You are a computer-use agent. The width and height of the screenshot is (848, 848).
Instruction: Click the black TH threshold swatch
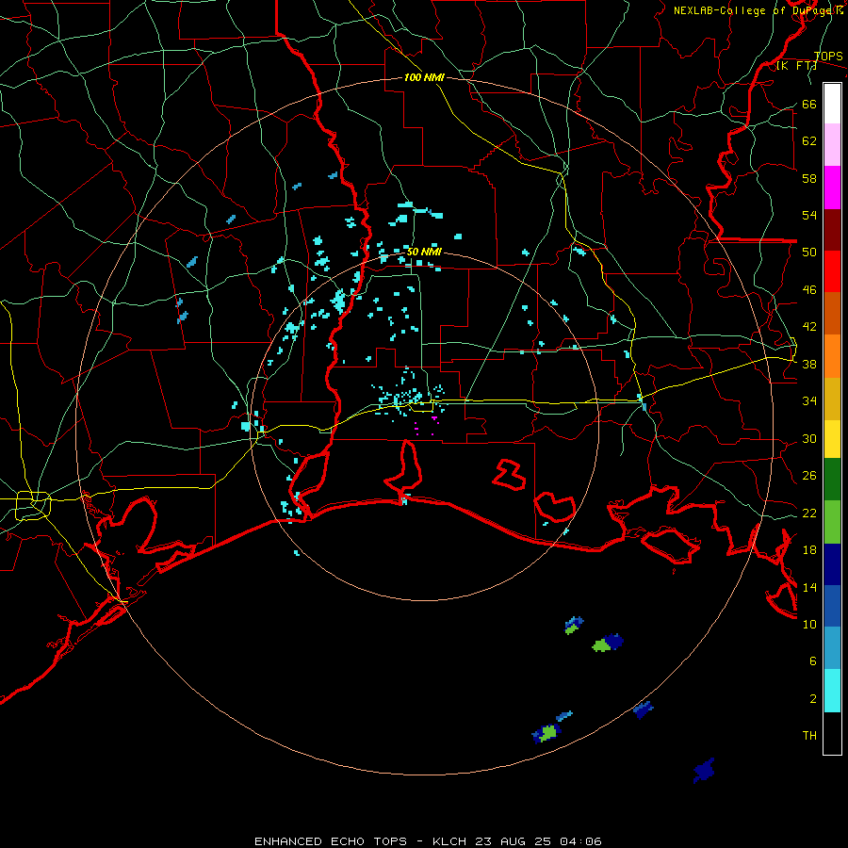point(832,733)
